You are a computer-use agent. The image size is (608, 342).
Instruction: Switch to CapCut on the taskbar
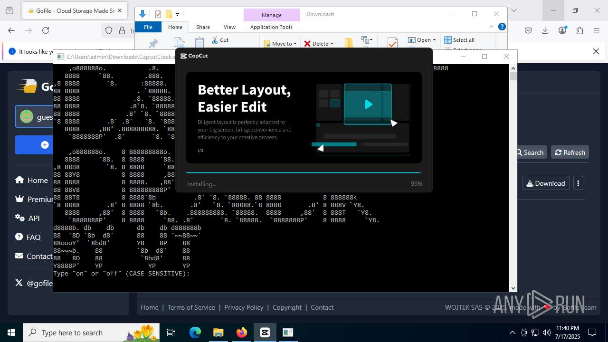[265, 332]
